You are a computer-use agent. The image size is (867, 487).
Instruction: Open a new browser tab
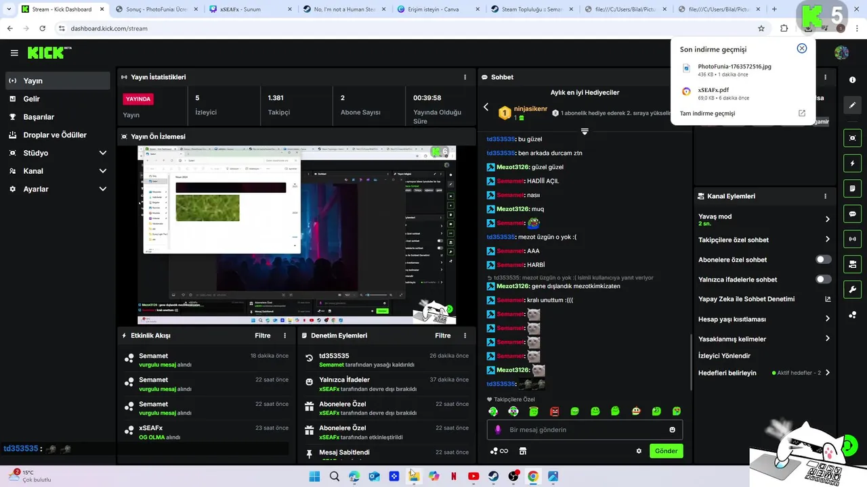tap(774, 9)
